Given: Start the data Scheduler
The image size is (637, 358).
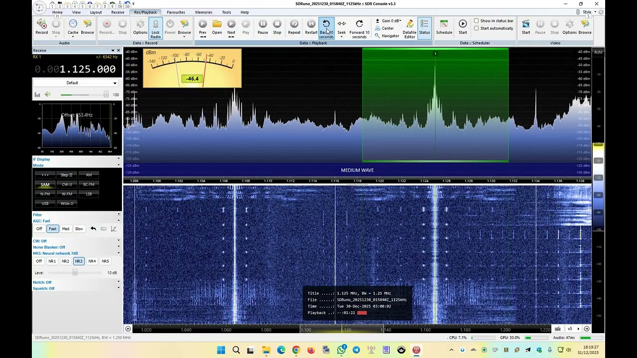Looking at the screenshot, I should click(463, 27).
